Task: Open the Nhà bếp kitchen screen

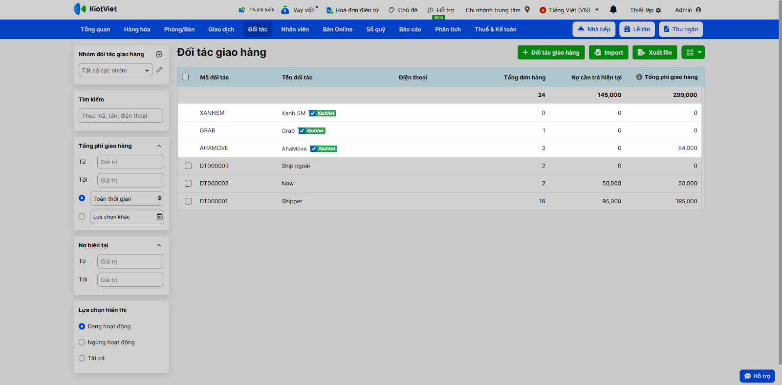Action: (594, 29)
